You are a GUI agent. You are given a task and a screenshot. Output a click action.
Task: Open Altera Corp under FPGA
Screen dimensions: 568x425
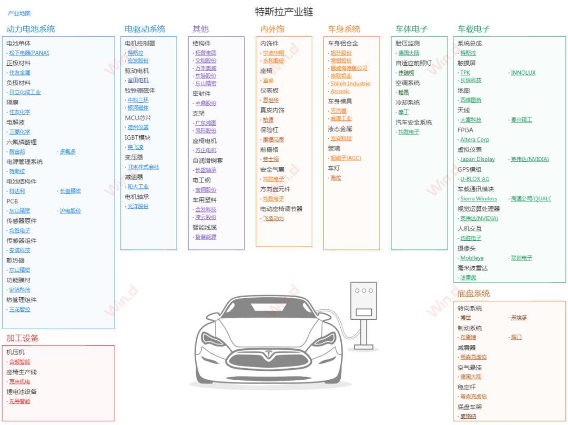pyautogui.click(x=474, y=139)
